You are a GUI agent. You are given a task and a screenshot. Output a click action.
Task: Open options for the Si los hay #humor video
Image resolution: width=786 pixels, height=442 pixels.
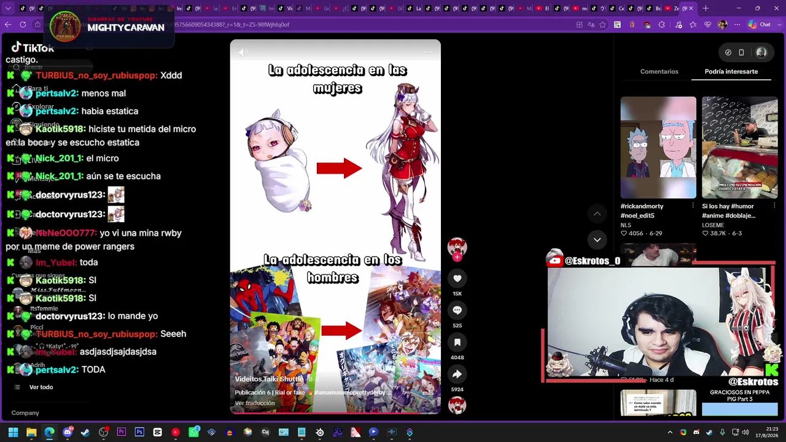774,206
